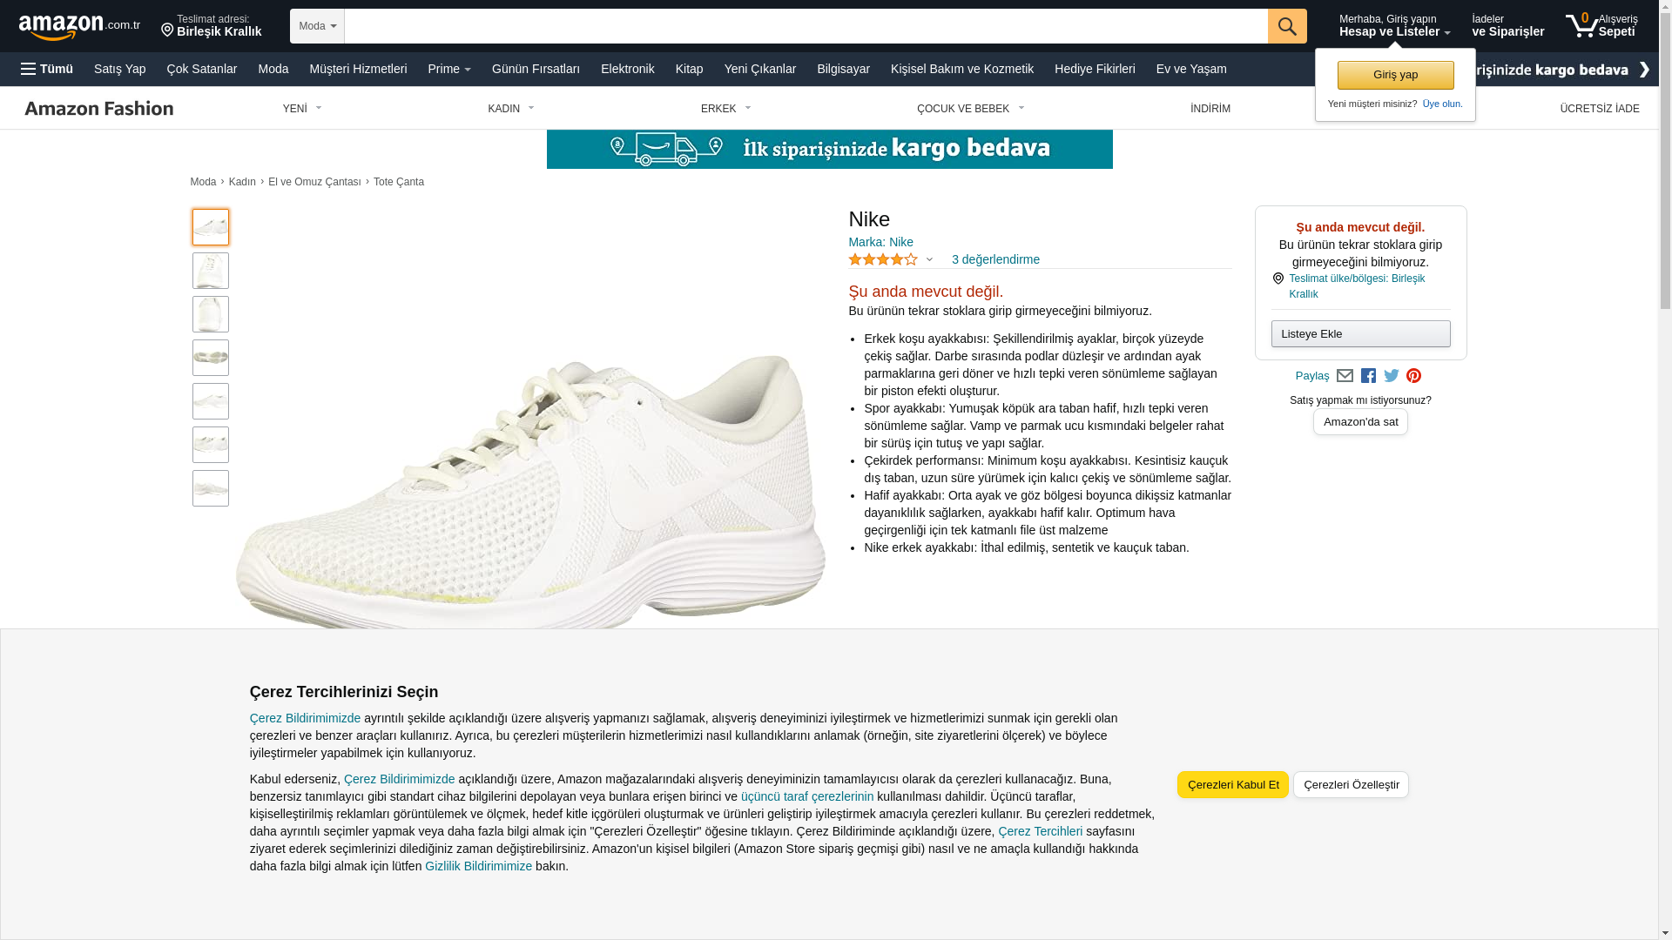Image resolution: width=1672 pixels, height=940 pixels.
Task: Open the Elektronik nav item
Action: coord(627,69)
